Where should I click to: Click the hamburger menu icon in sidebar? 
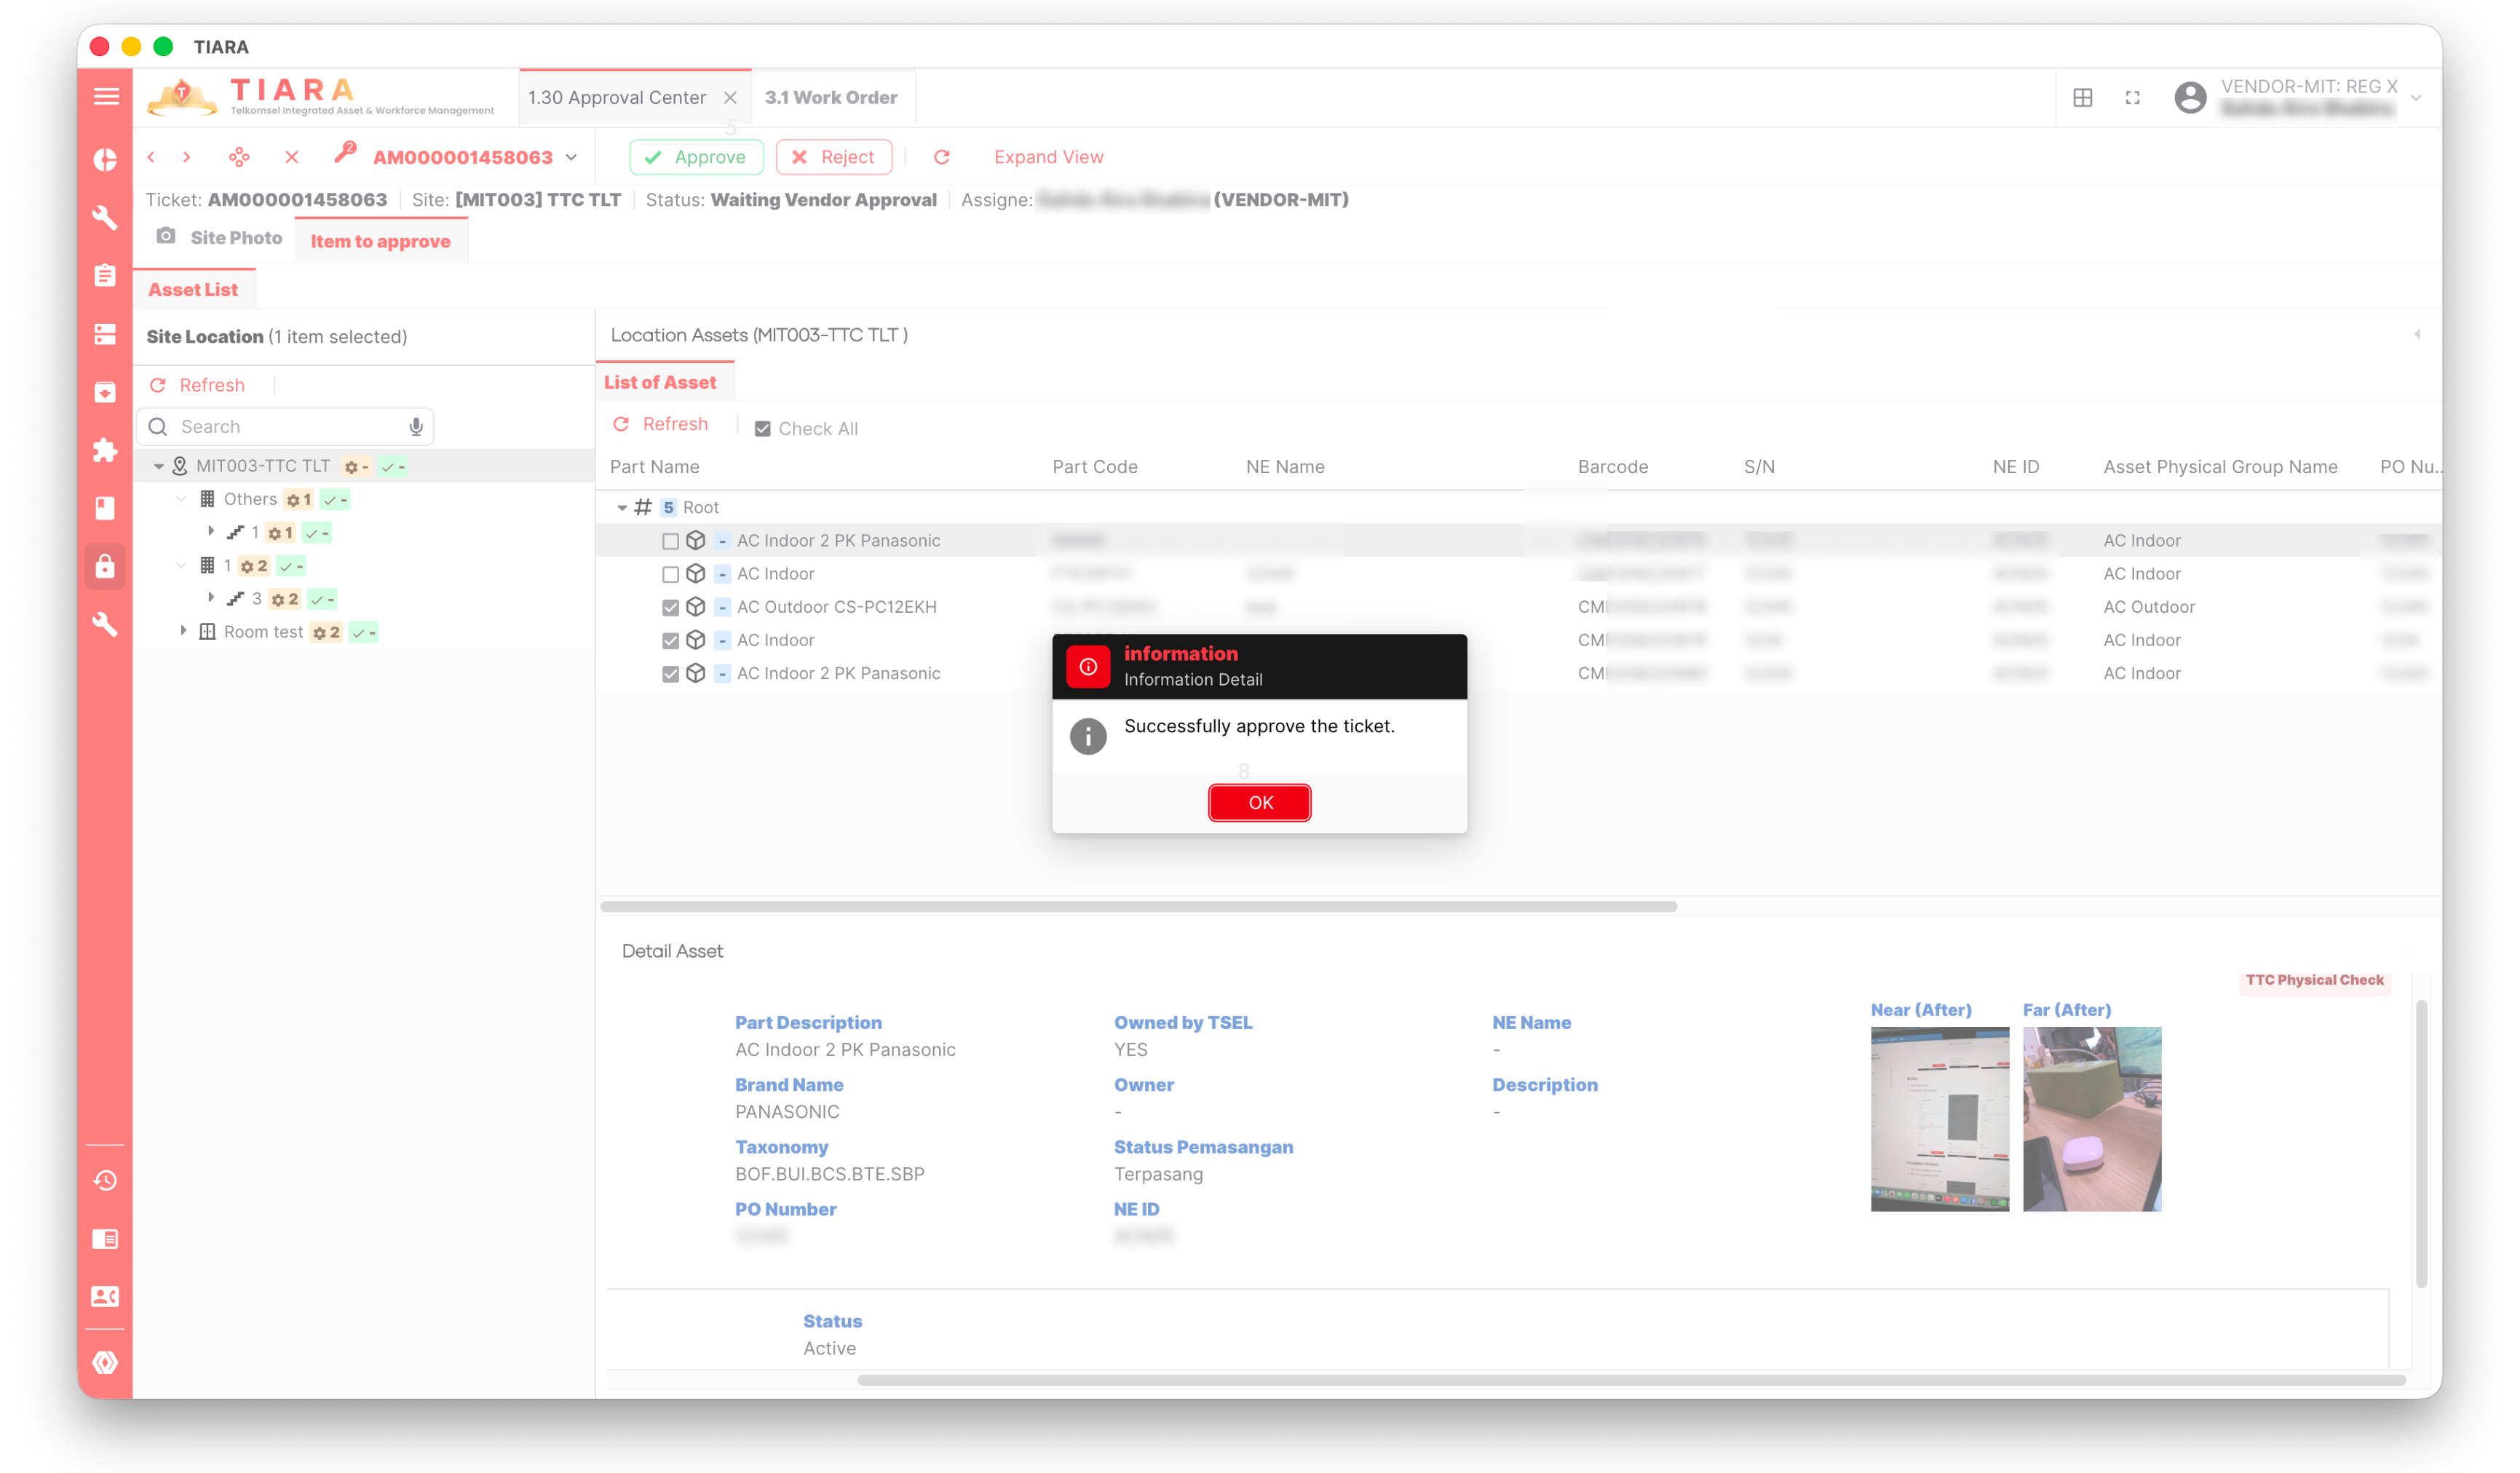105,96
